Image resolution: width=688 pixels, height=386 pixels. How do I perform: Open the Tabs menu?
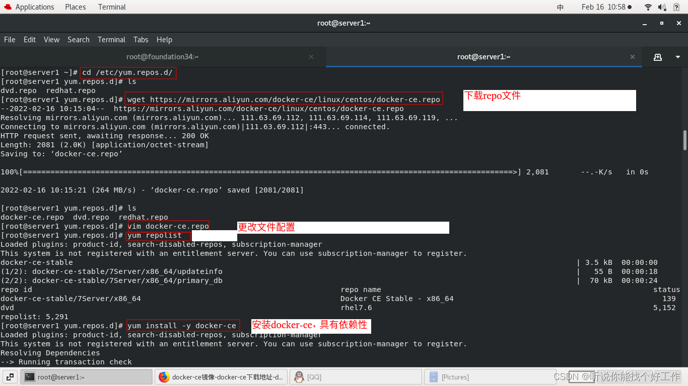[x=141, y=40]
